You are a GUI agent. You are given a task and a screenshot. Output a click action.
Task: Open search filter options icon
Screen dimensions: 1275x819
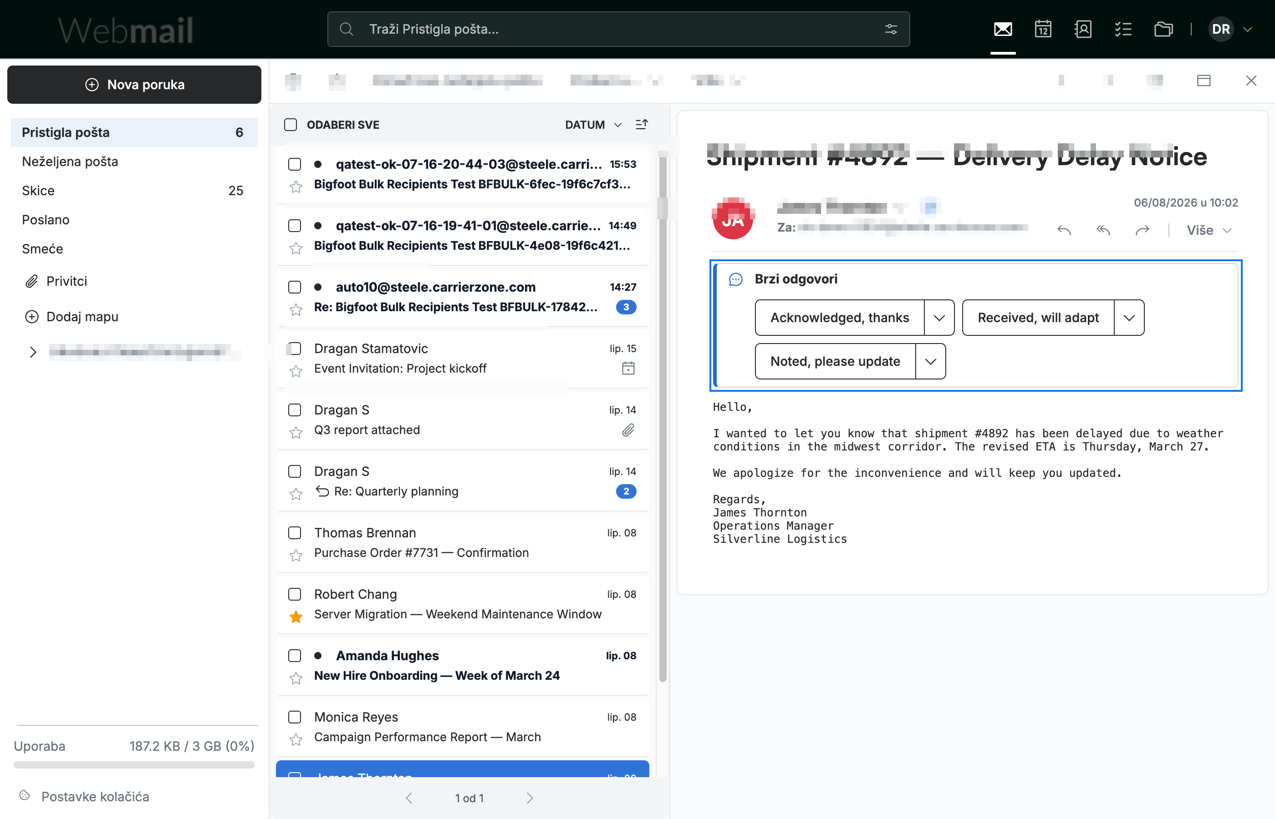coord(891,29)
